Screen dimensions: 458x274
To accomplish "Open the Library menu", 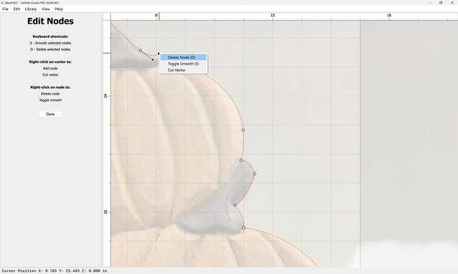I will click(31, 9).
